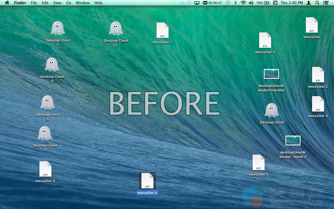
Task: Select the messyDoc 5 document icon
Action: tap(258, 163)
